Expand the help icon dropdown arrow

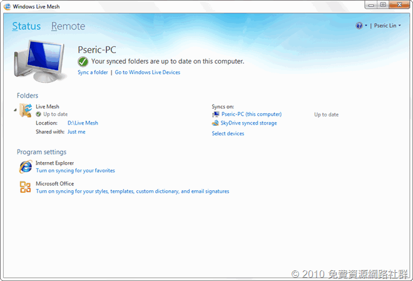366,26
